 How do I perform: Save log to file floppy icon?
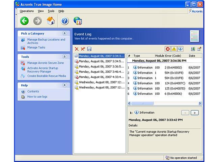pos(89,49)
